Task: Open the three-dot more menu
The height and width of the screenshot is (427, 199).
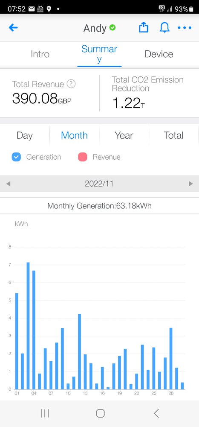Action: click(x=185, y=27)
